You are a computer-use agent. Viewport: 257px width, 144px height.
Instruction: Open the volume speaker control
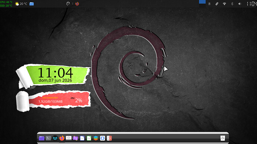click(x=239, y=4)
